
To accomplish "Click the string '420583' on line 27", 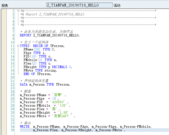I will (57, 102).
